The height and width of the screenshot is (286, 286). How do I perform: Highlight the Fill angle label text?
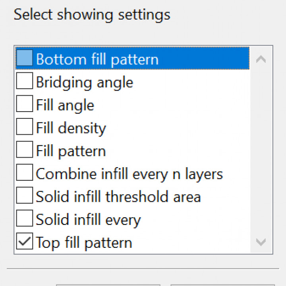click(x=65, y=105)
